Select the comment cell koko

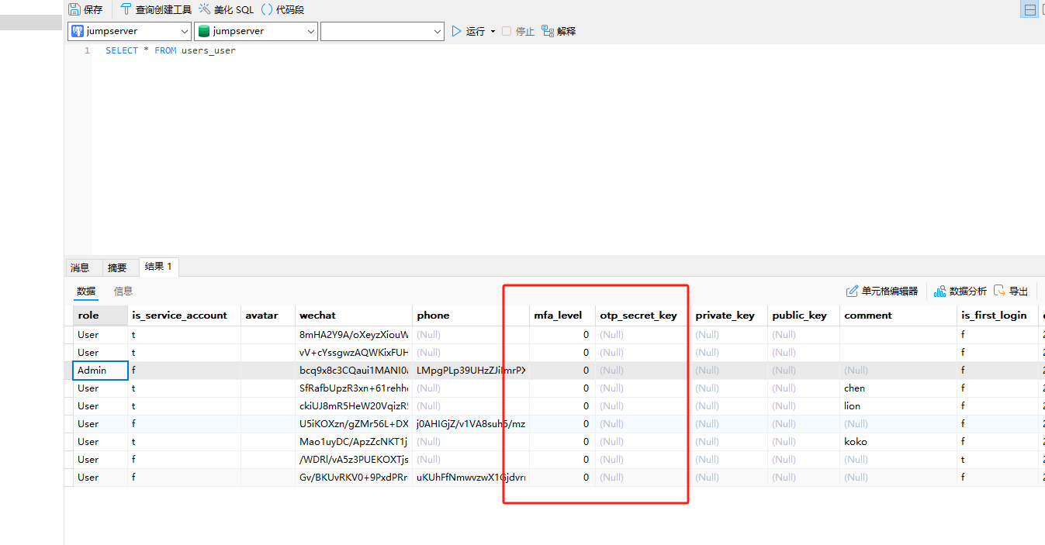click(898, 442)
